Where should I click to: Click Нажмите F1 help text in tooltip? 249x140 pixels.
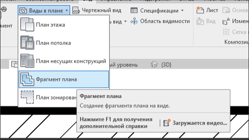pos(116,123)
